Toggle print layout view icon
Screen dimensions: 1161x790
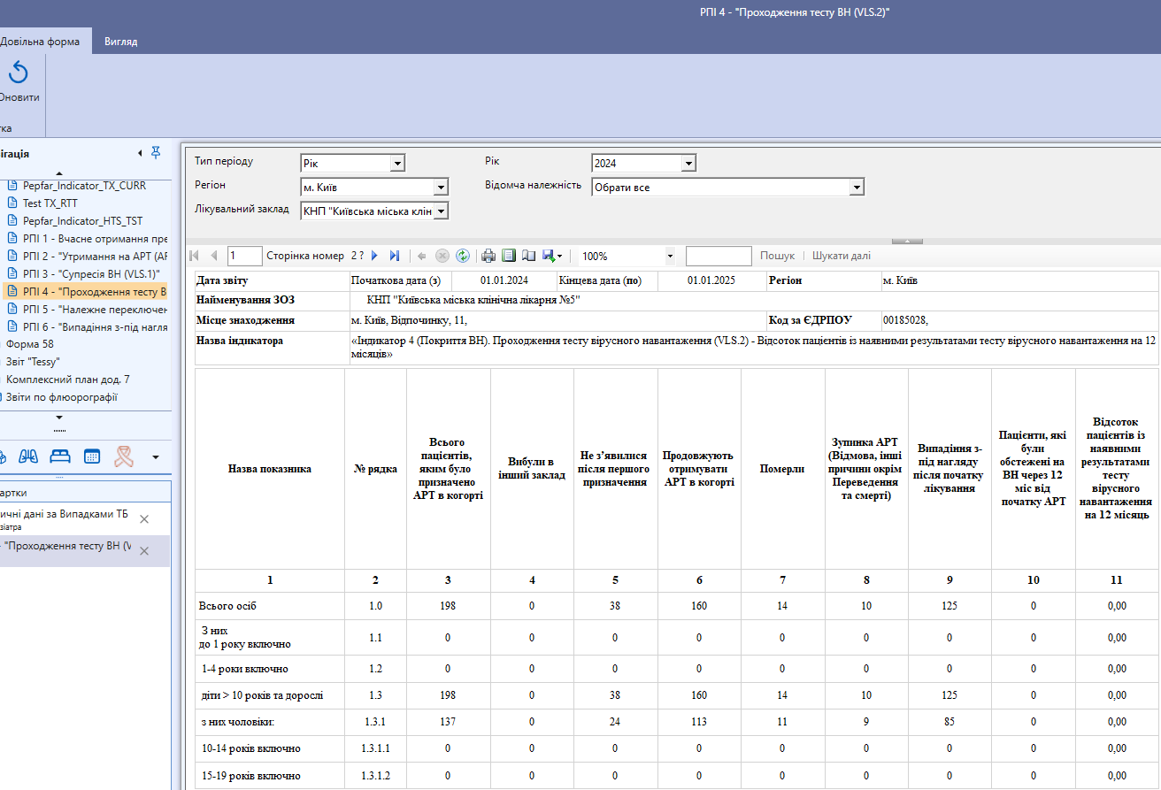tap(509, 256)
